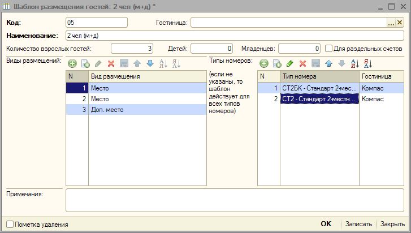
Task: Click the Закрыть button
Action: click(392, 224)
